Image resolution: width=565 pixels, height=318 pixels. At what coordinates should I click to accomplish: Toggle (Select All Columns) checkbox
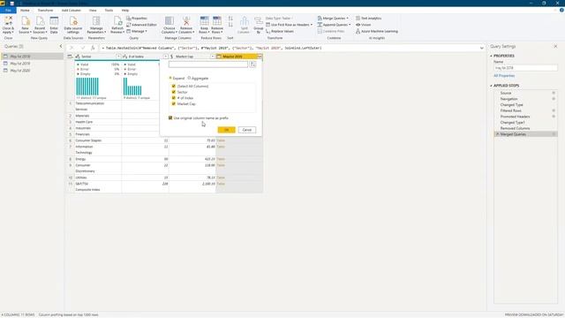pyautogui.click(x=174, y=87)
